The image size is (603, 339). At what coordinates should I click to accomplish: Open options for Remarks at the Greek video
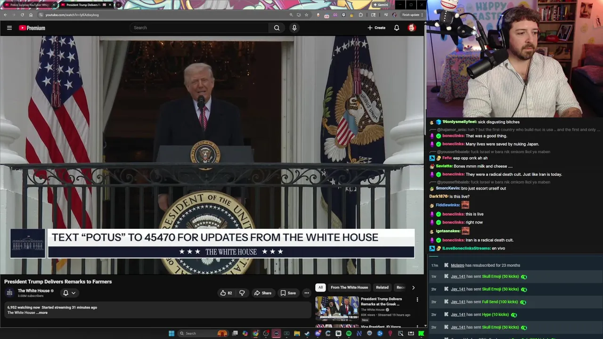pos(417,299)
